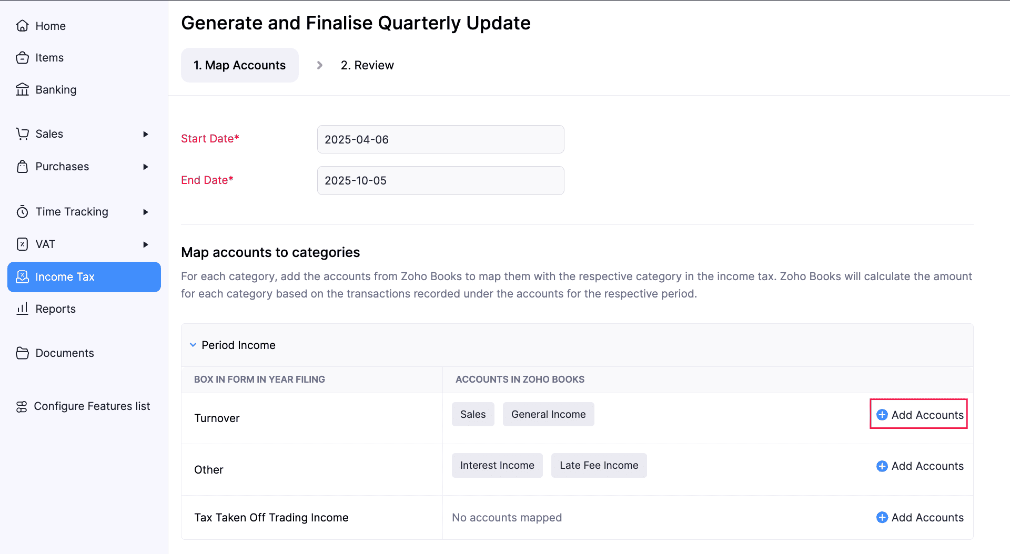1010x554 pixels.
Task: Click the End Date input field
Action: (x=440, y=181)
